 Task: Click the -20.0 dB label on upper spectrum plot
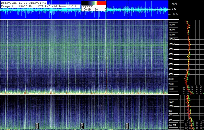[200, 89]
